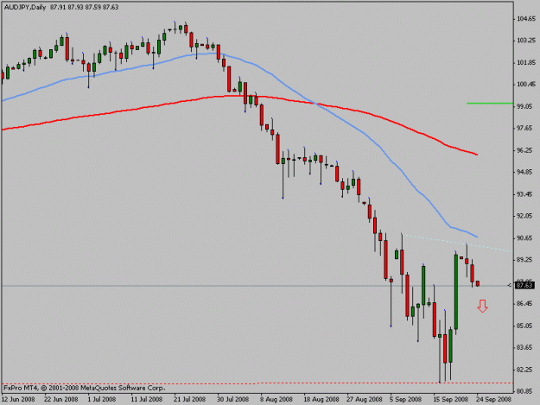Click the price label 83.65
Viewport: 540px width, 405px height.
click(526, 347)
